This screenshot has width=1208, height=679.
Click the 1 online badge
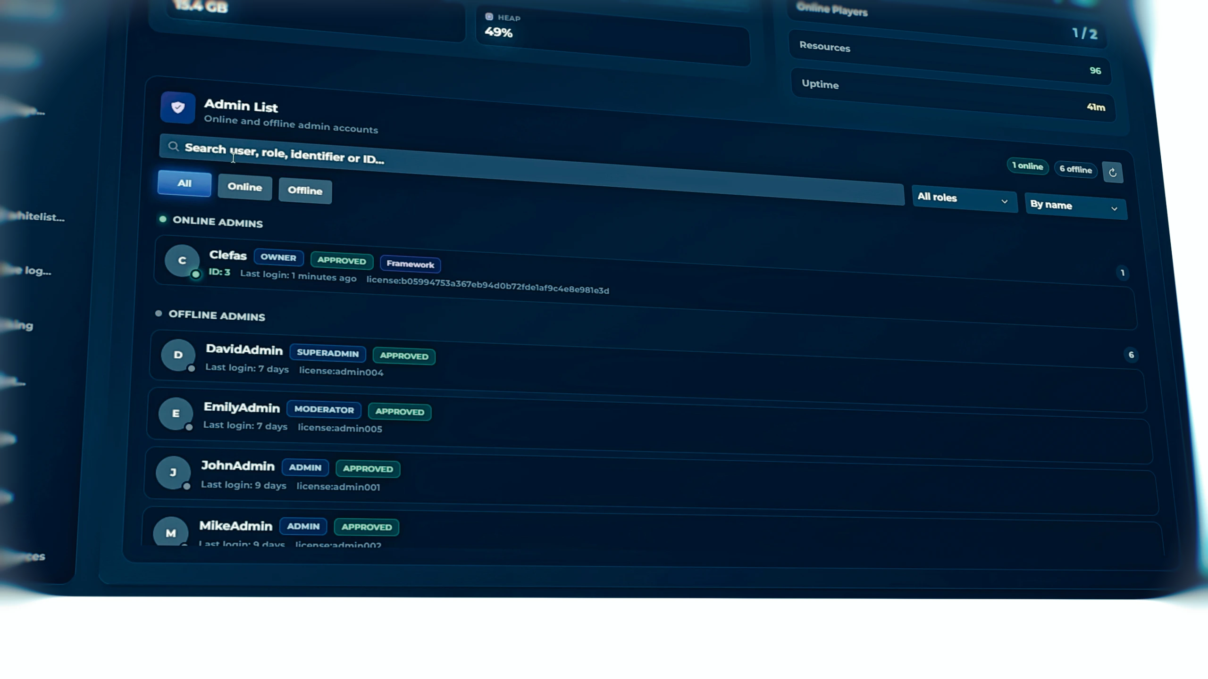point(1027,166)
